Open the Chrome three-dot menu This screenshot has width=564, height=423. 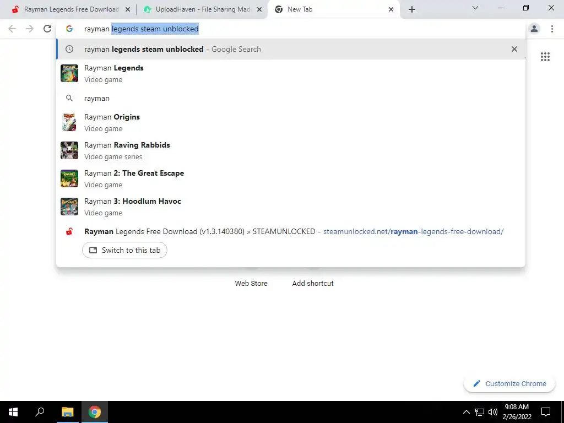click(x=552, y=29)
